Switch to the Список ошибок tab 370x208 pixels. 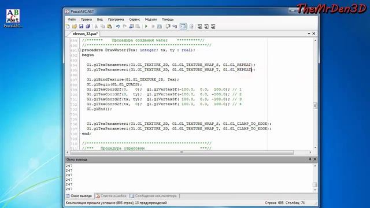click(x=111, y=196)
